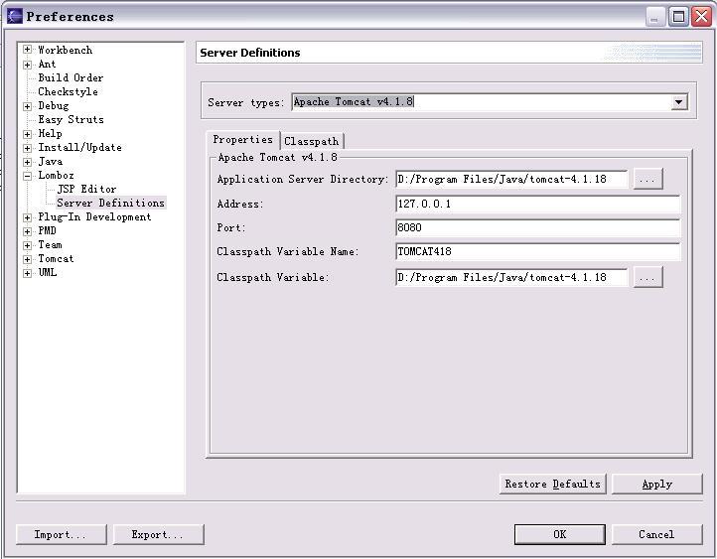The height and width of the screenshot is (559, 717).
Task: Select Checkstyle in the tree
Action: tap(68, 92)
